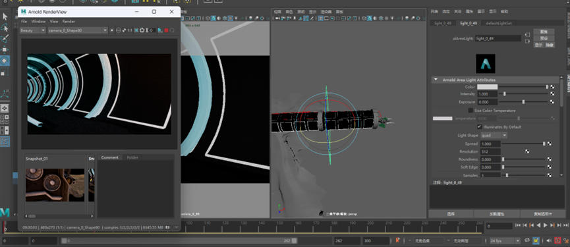The height and width of the screenshot is (247, 570).
Task: Click the Roundness map checker icon
Action: coord(550,159)
